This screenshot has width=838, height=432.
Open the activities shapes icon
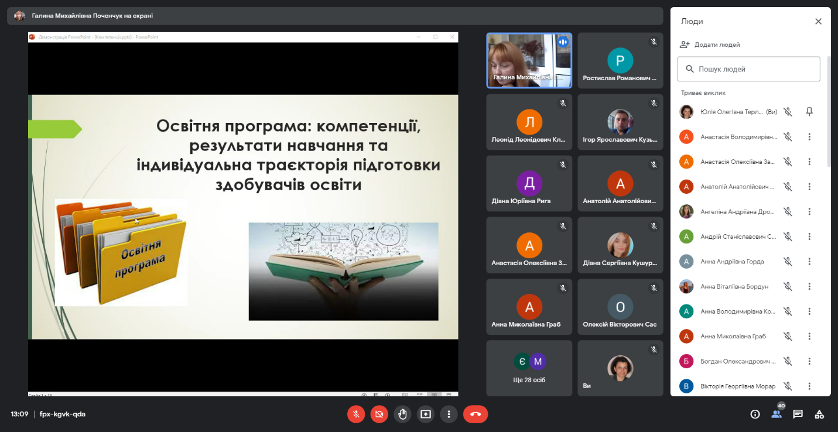pos(819,414)
